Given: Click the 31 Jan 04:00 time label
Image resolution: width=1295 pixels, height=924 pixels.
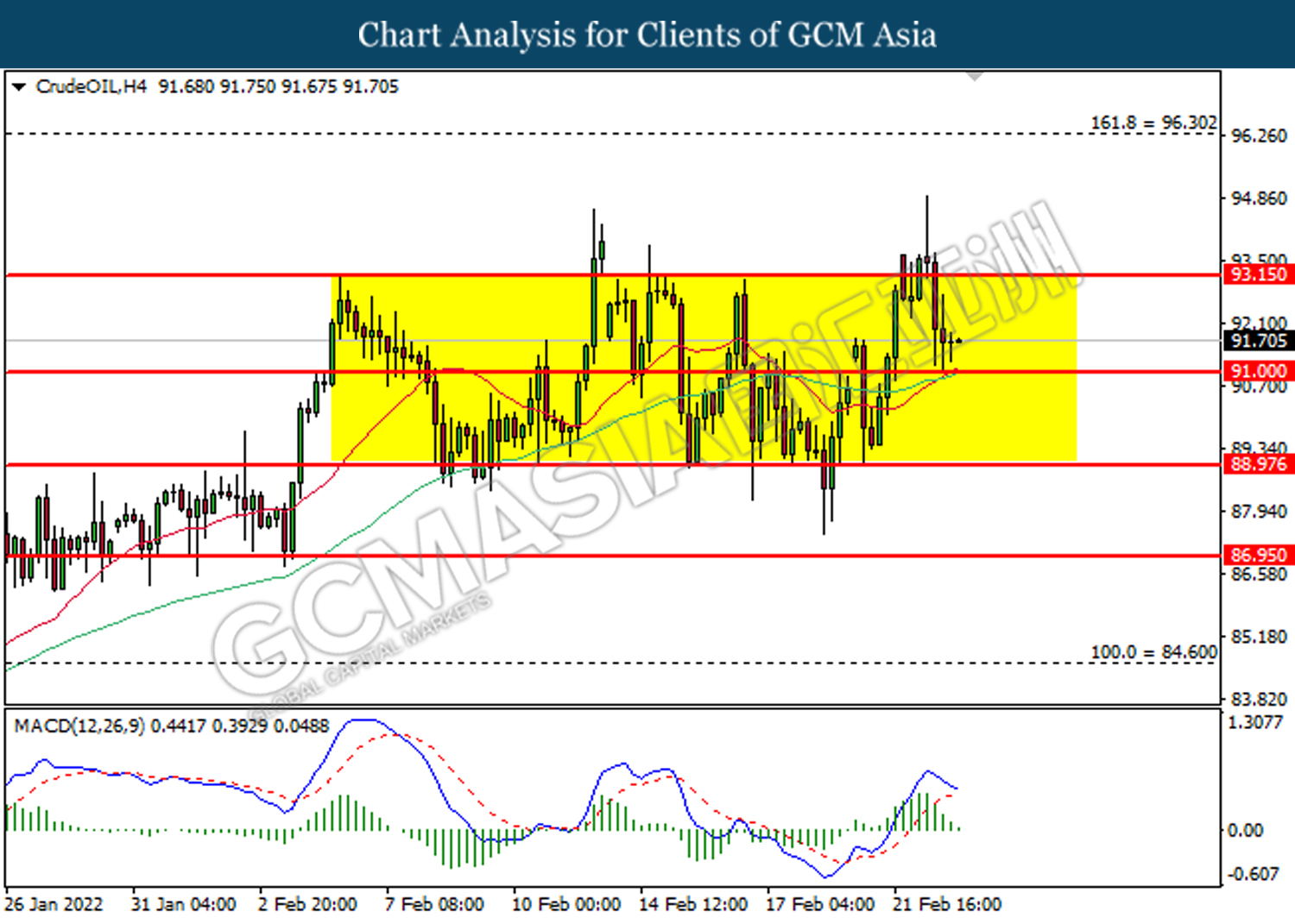Looking at the screenshot, I should tap(183, 904).
